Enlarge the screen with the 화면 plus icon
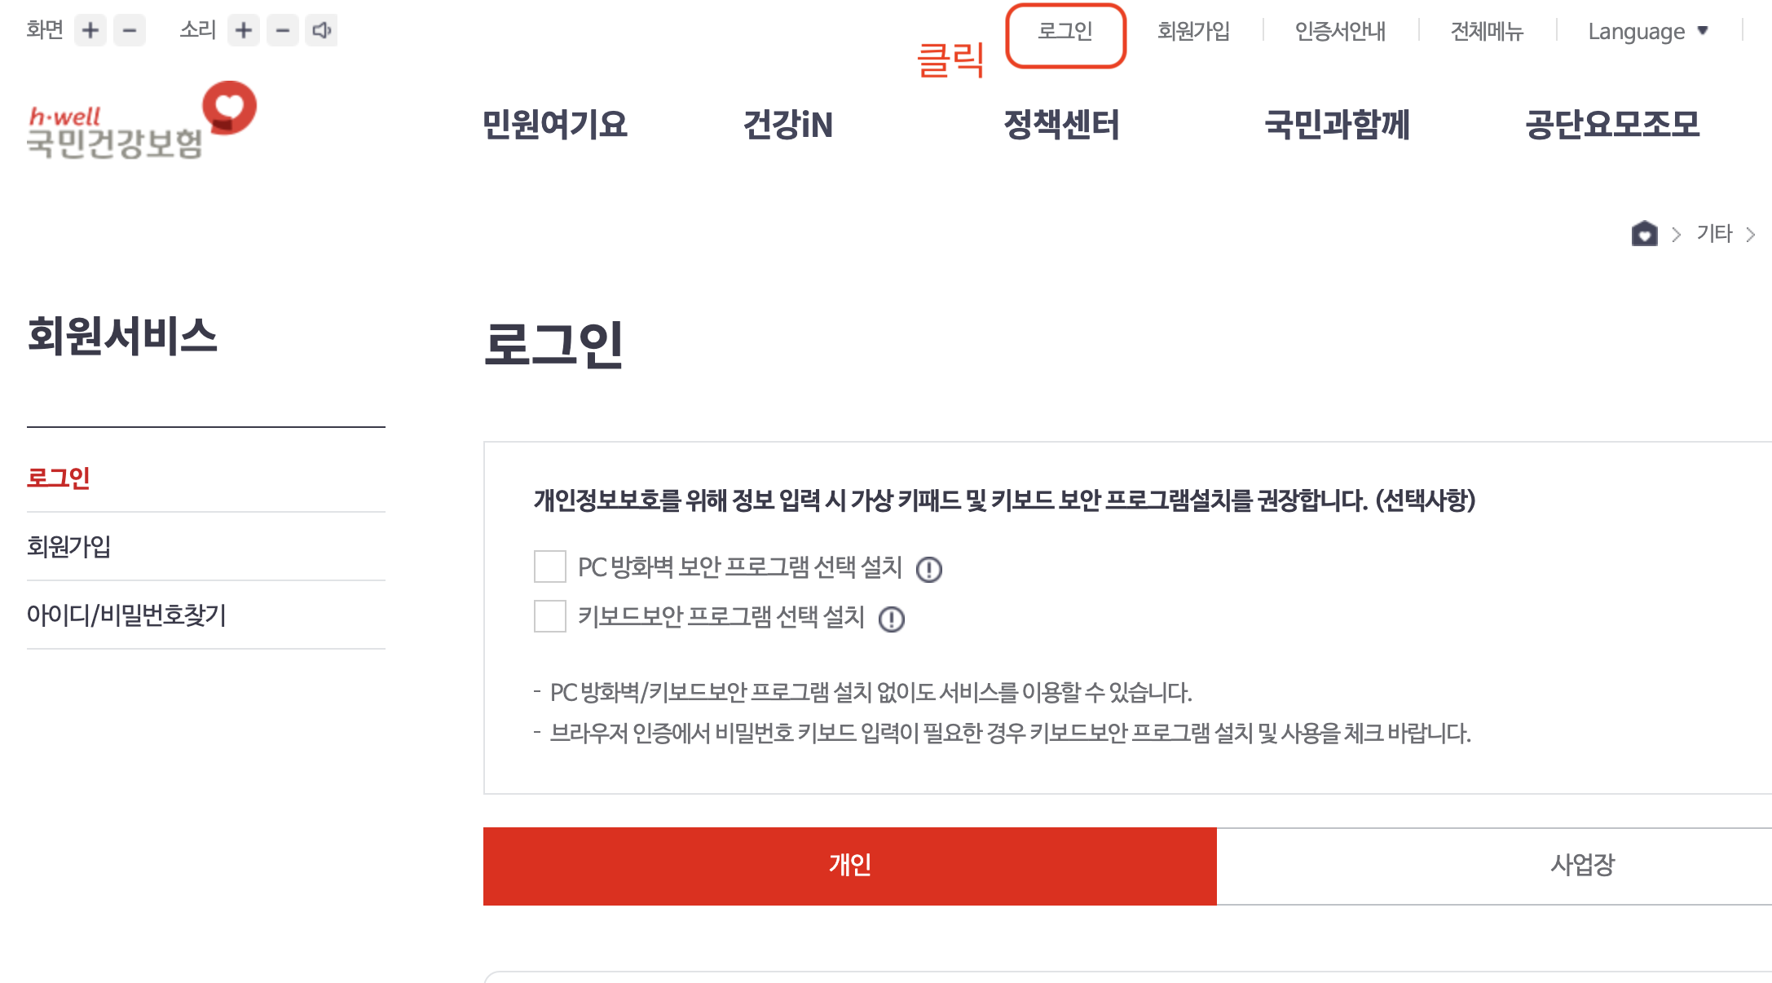Screen dimensions: 1772x983 pos(90,30)
